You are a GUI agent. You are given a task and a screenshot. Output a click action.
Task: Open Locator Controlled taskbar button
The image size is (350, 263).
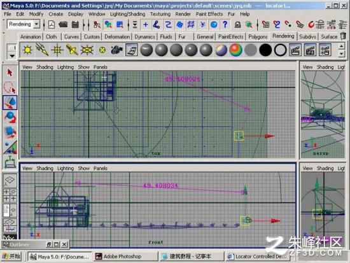point(258,256)
